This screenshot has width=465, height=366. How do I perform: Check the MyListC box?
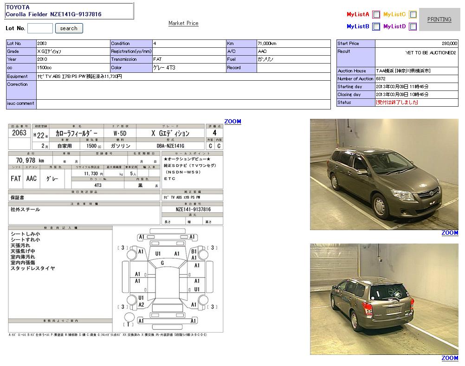[x=413, y=15]
